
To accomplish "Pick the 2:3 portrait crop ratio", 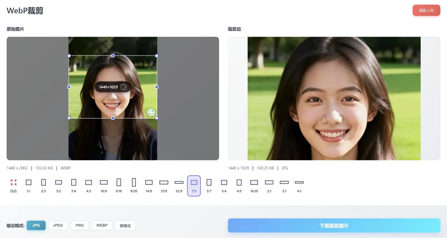I will [x=44, y=186].
